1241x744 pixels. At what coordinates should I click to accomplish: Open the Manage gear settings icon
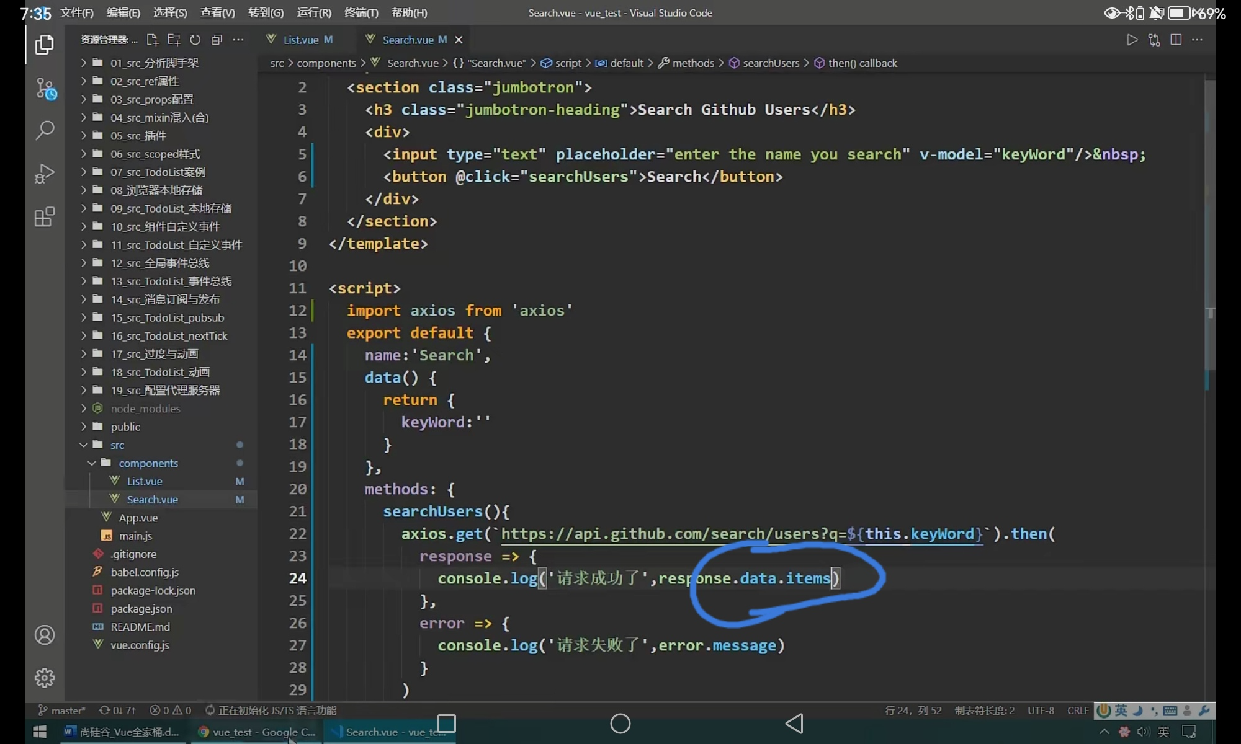pos(45,678)
